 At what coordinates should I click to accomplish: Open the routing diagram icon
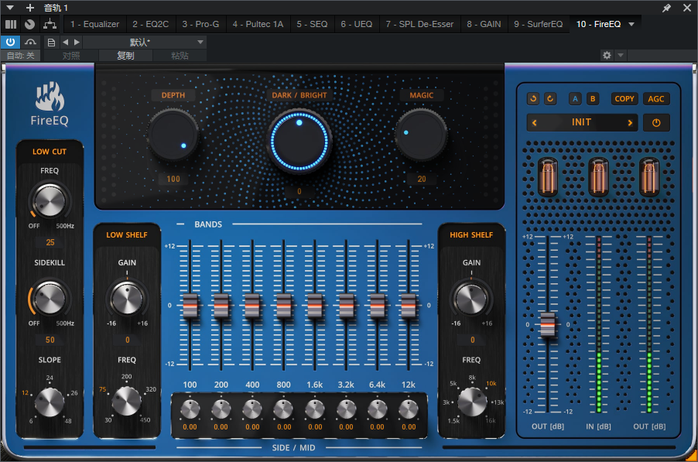(50, 24)
